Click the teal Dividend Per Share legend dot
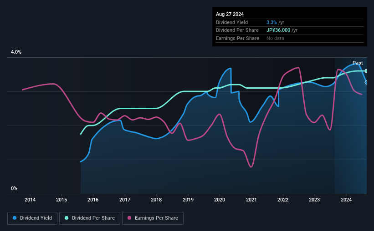The image size is (374, 231). pyautogui.click(x=67, y=218)
